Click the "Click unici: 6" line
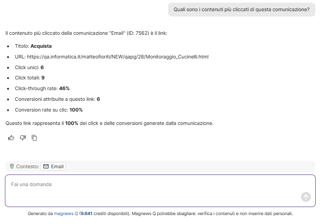Image resolution: width=322 pixels, height=224 pixels. coord(29,67)
